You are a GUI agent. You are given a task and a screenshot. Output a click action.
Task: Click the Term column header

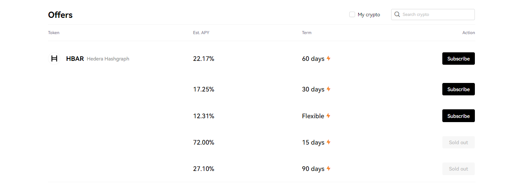[307, 33]
